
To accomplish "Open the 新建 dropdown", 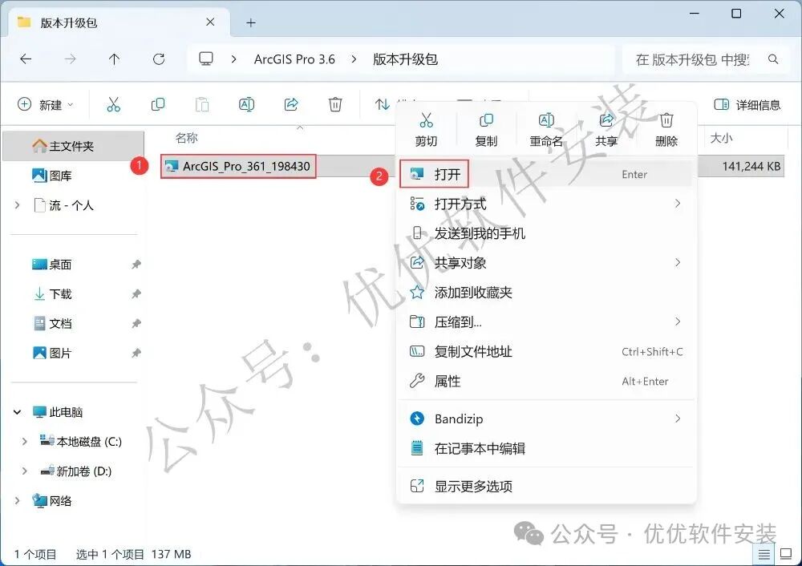I will (46, 105).
